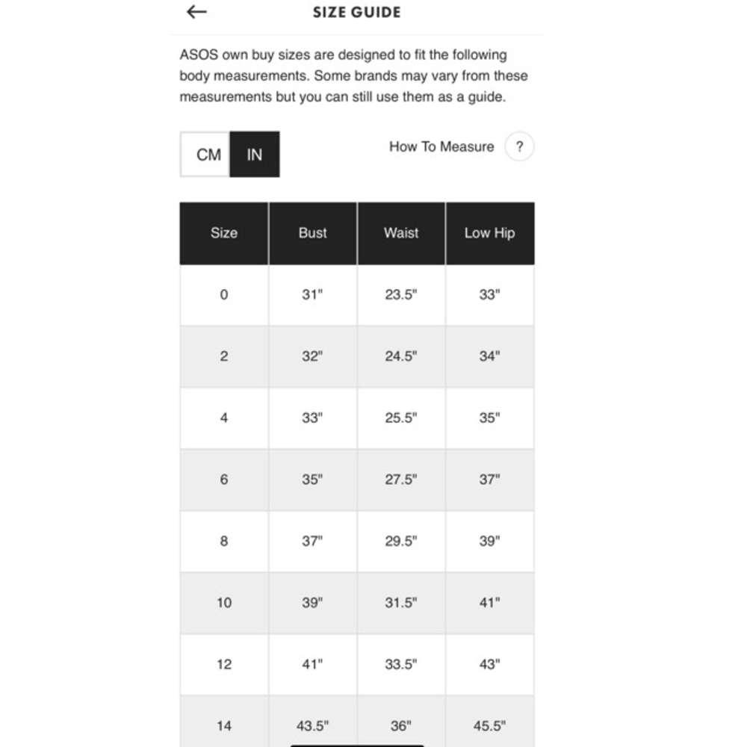This screenshot has height=747, width=747.
Task: Click the Low Hip column header
Action: (489, 233)
